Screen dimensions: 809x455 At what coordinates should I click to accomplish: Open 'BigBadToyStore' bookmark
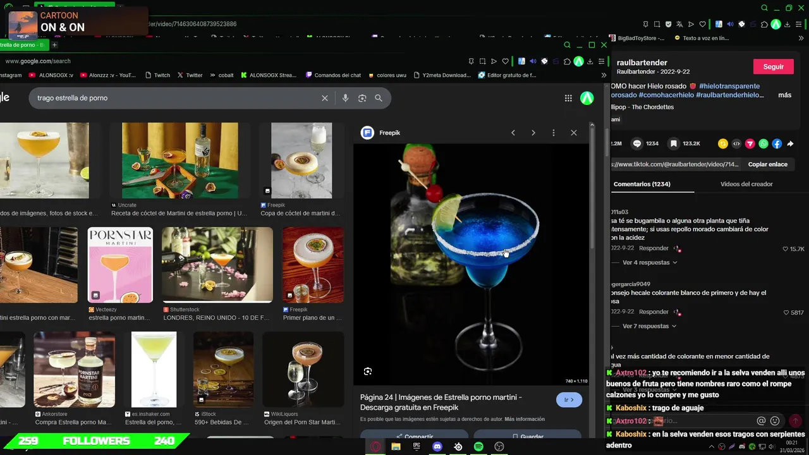(637, 38)
